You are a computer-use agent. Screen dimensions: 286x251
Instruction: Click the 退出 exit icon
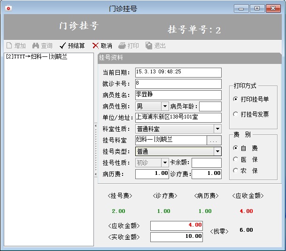[x=149, y=46]
